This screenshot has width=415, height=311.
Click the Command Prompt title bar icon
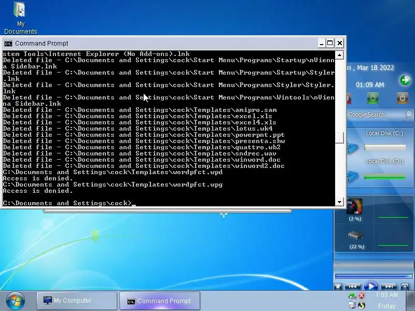point(8,44)
